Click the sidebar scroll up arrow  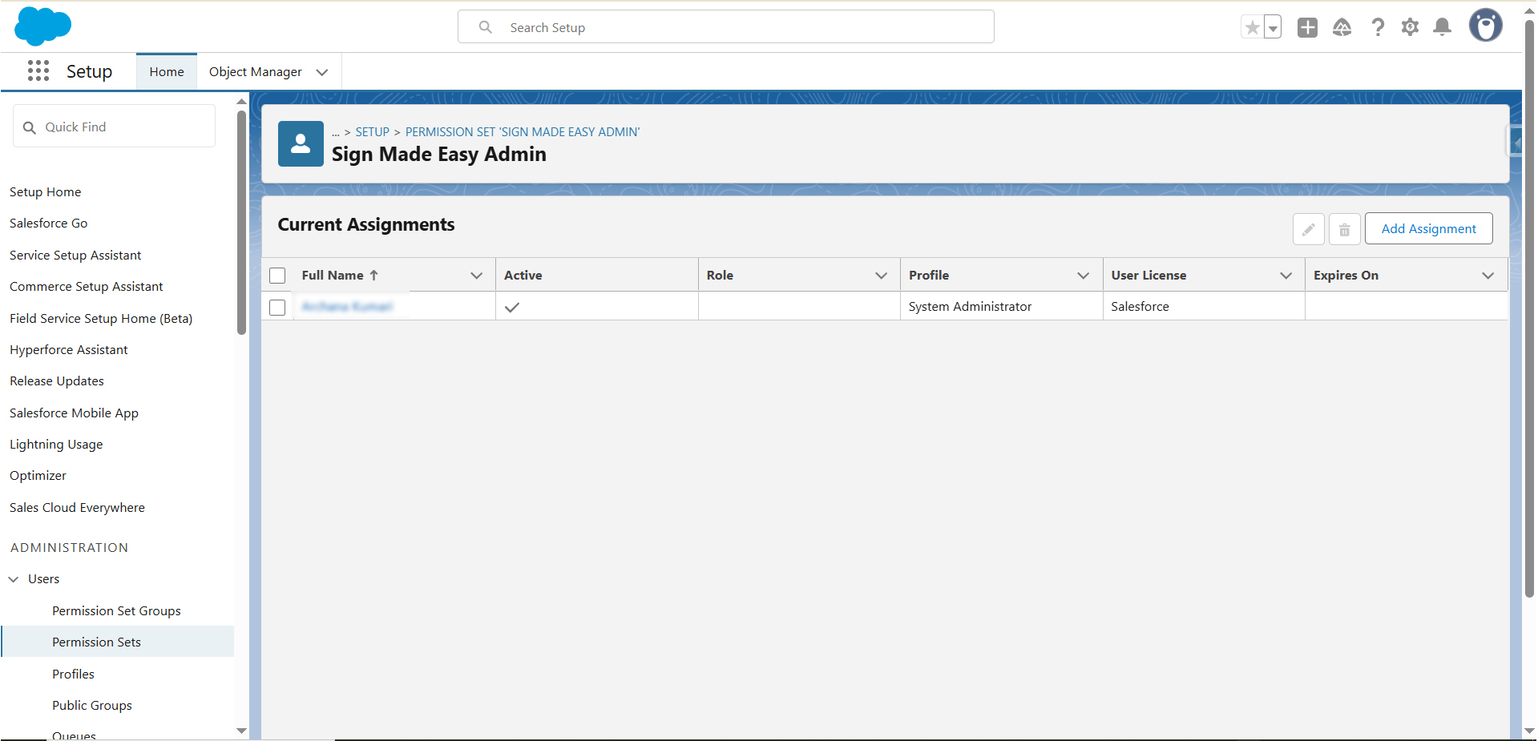tap(241, 102)
